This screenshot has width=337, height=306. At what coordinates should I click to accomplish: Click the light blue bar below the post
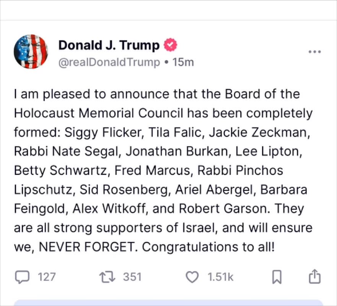(x=168, y=303)
